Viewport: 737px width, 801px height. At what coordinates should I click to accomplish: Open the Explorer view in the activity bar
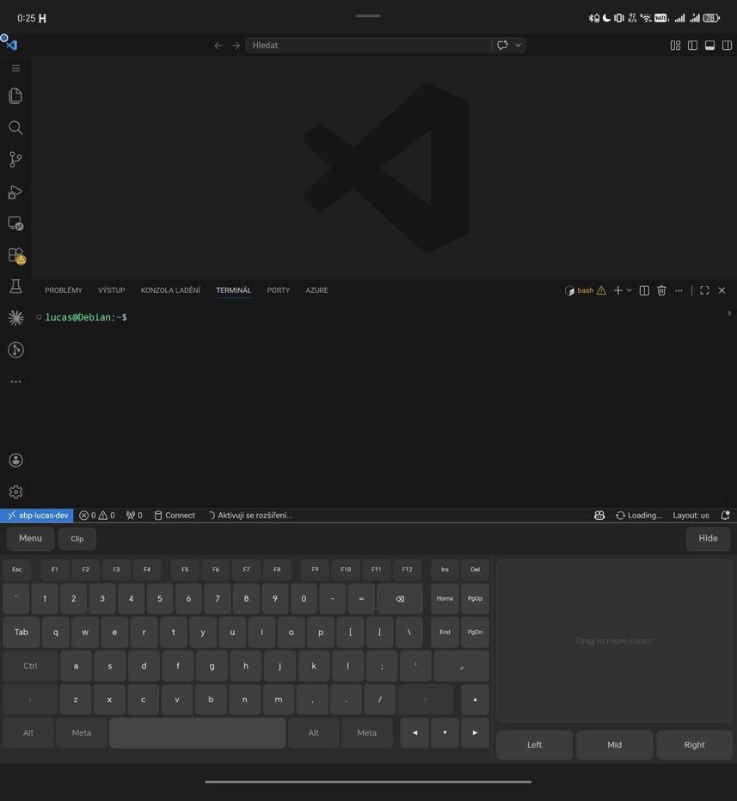coord(15,96)
